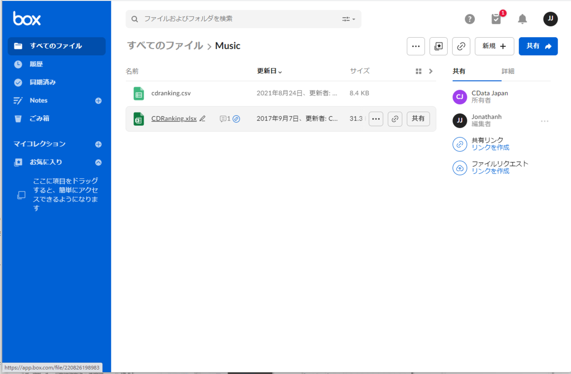Open the JJ user avatar menu

pyautogui.click(x=550, y=19)
